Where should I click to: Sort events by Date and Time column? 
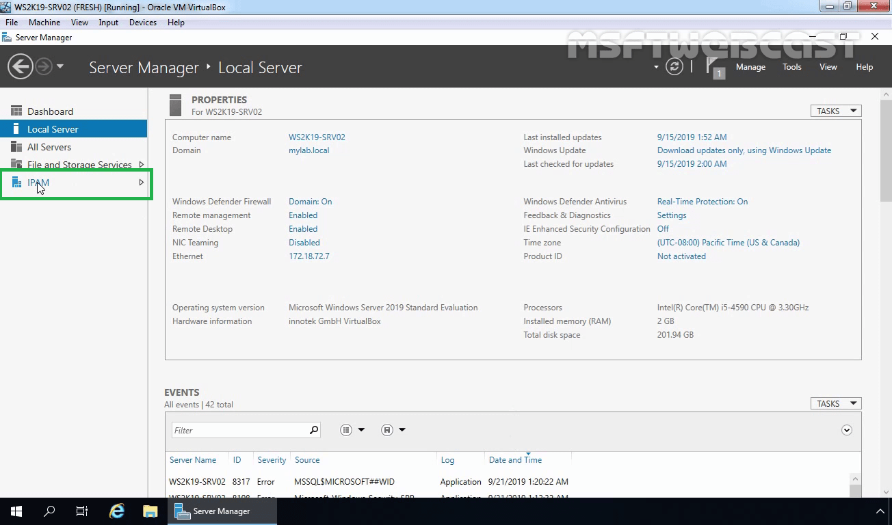click(515, 460)
